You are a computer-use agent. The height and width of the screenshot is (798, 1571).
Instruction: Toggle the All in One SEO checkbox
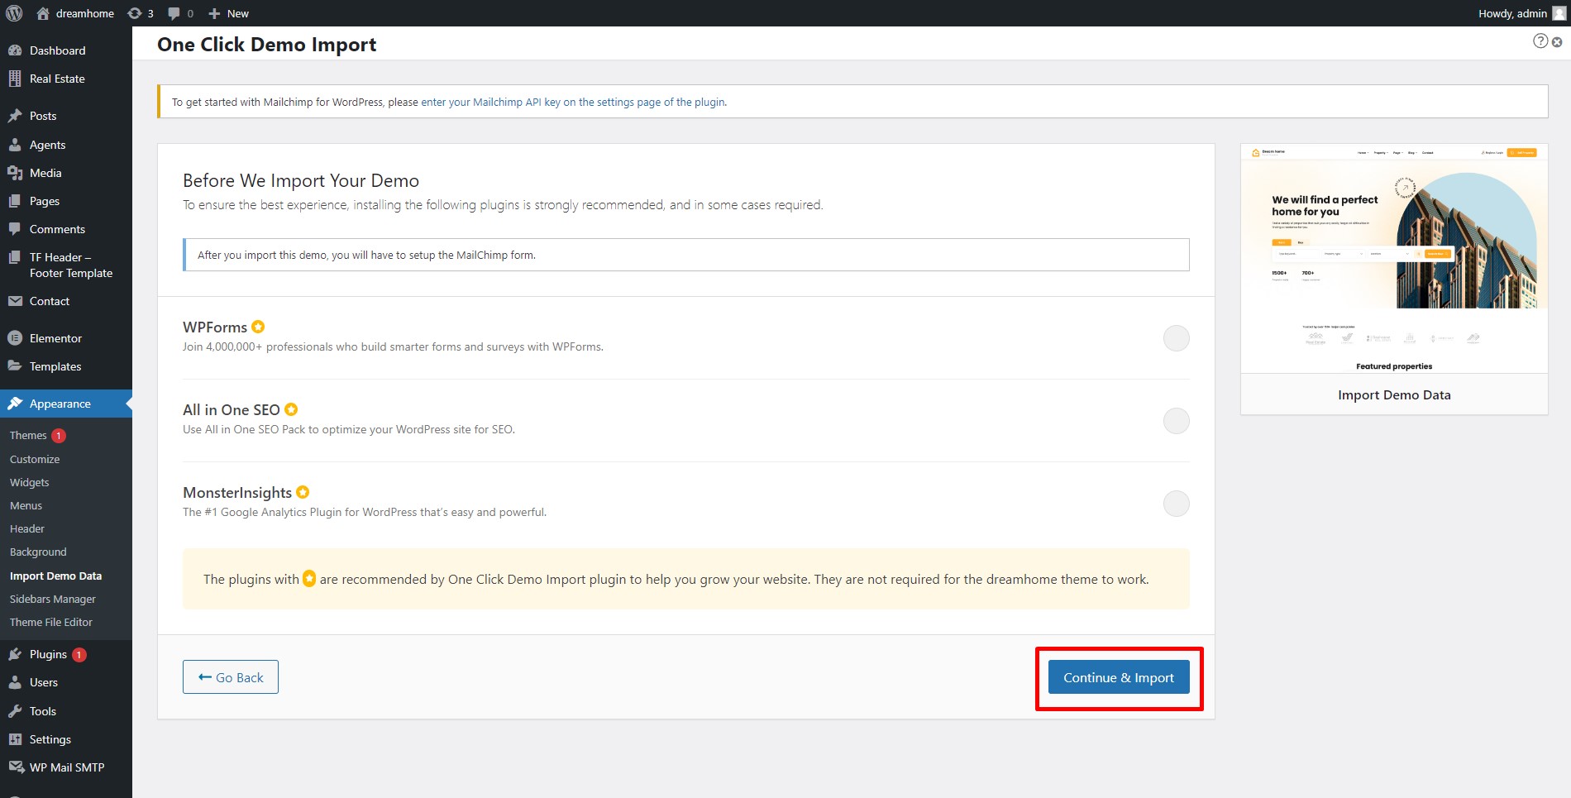pos(1176,421)
